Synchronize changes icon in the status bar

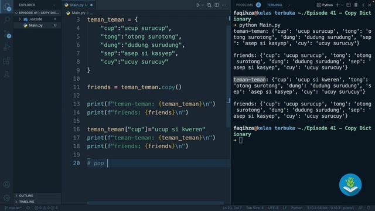28,208
